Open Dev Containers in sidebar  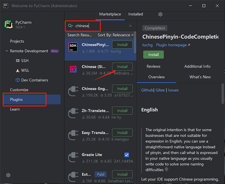34,80
